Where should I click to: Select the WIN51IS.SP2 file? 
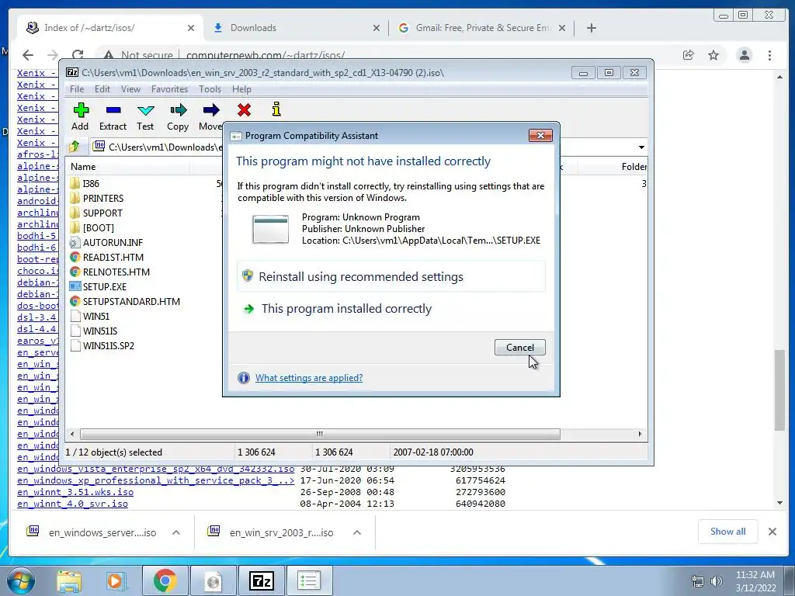109,345
